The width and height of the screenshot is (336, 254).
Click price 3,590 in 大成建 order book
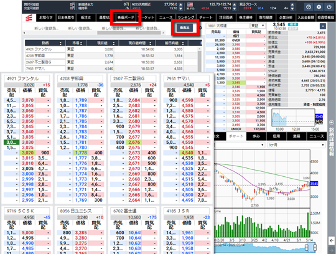[x=236, y=45]
